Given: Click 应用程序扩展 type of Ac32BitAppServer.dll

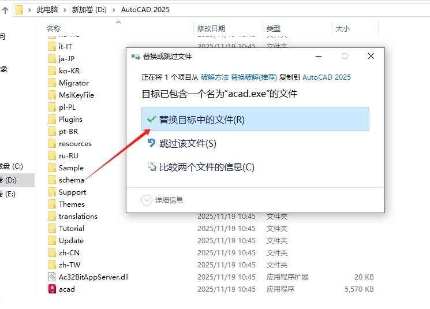Looking at the screenshot, I should pyautogui.click(x=287, y=277).
